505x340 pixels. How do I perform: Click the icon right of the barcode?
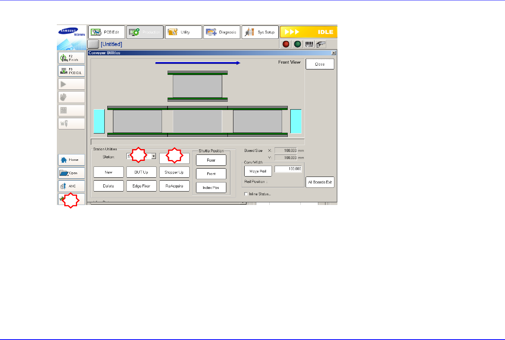(321, 44)
